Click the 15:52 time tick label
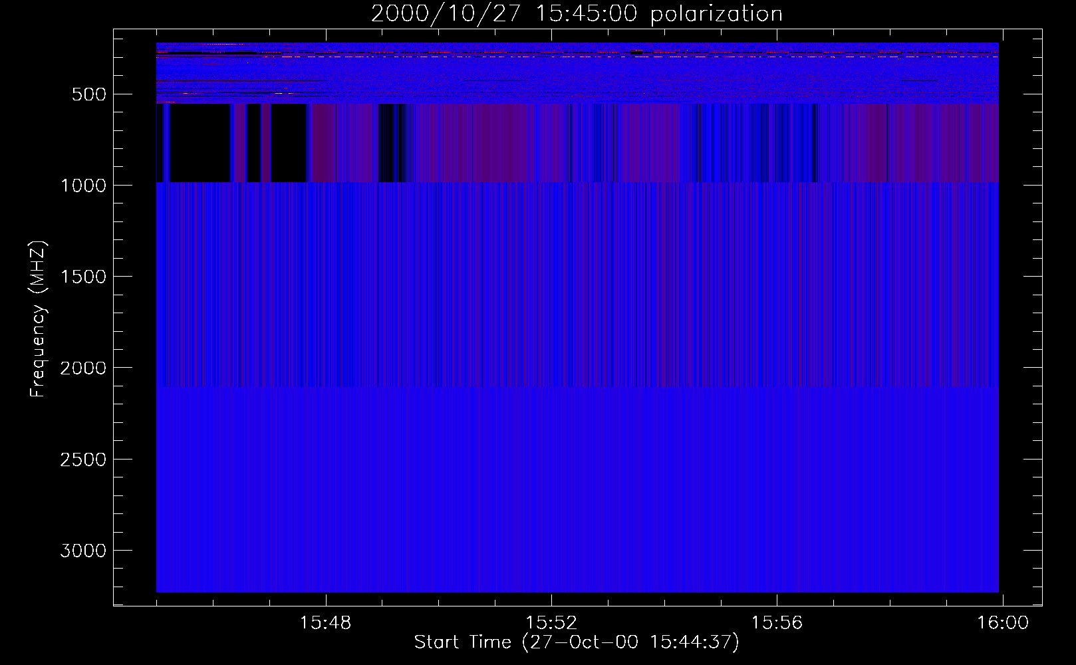Image resolution: width=1076 pixels, height=665 pixels. [551, 623]
